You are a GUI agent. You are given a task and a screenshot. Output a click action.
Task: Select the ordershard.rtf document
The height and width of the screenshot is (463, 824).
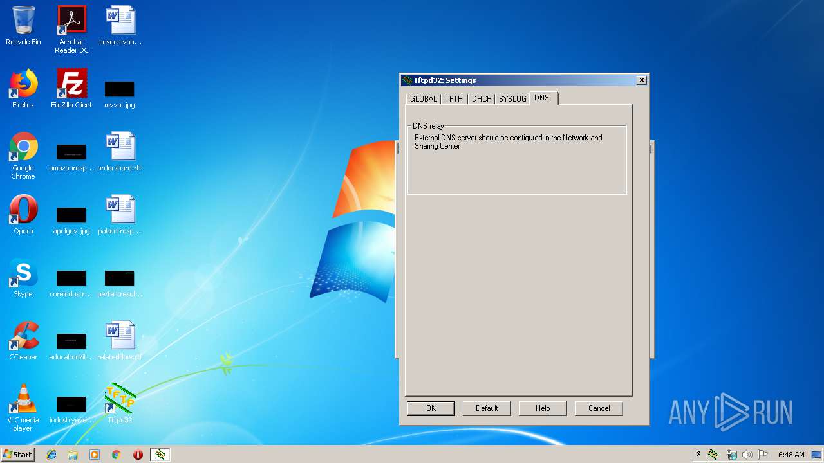[120, 152]
